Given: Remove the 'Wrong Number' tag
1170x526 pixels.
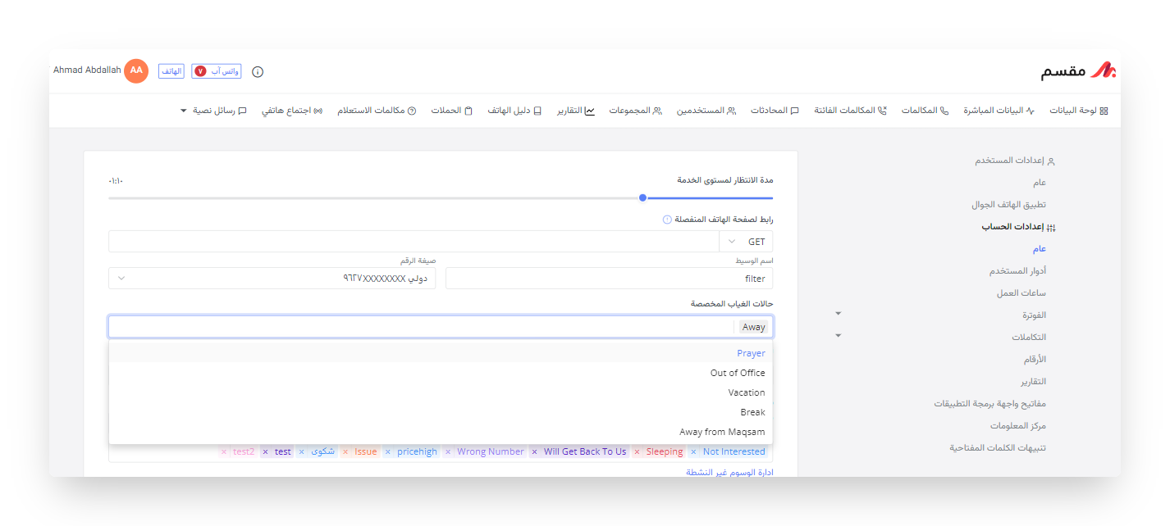Looking at the screenshot, I should point(447,451).
